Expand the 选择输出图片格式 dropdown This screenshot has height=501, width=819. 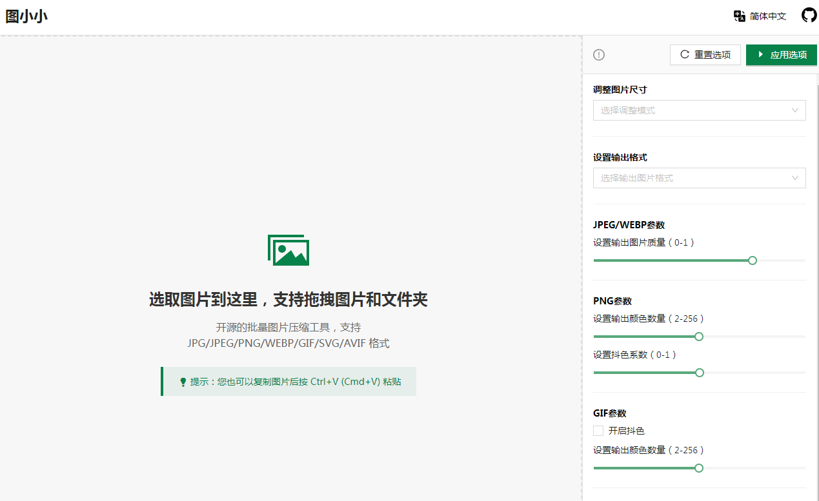(699, 178)
